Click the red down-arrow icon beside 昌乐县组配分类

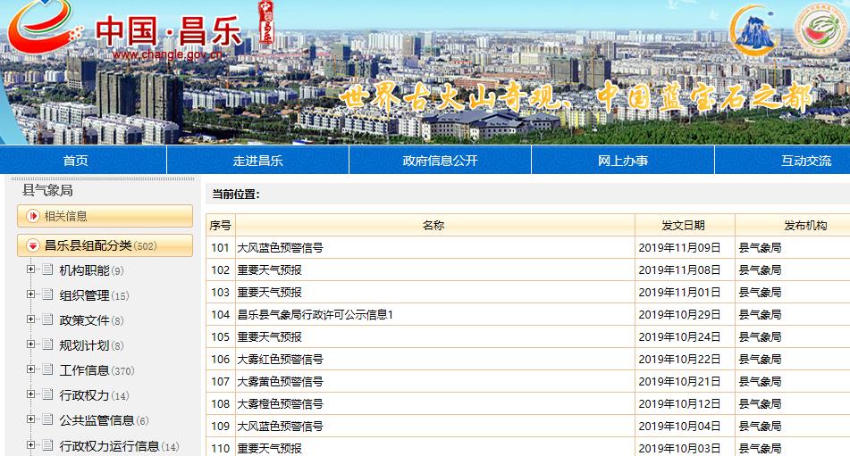coord(33,245)
